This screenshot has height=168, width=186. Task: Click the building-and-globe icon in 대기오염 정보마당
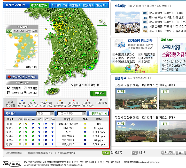[x=120, y=43]
